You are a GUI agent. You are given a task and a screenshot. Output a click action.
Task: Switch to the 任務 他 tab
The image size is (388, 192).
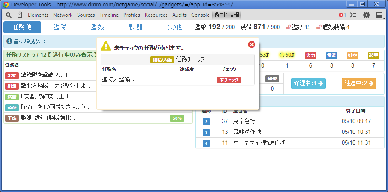22,27
